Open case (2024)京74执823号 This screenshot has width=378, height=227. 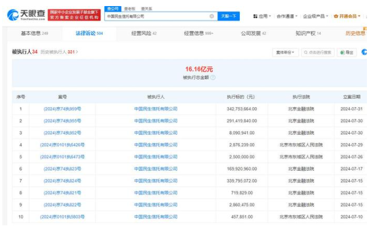(62, 169)
